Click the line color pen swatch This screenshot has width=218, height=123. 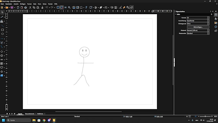[2, 17]
